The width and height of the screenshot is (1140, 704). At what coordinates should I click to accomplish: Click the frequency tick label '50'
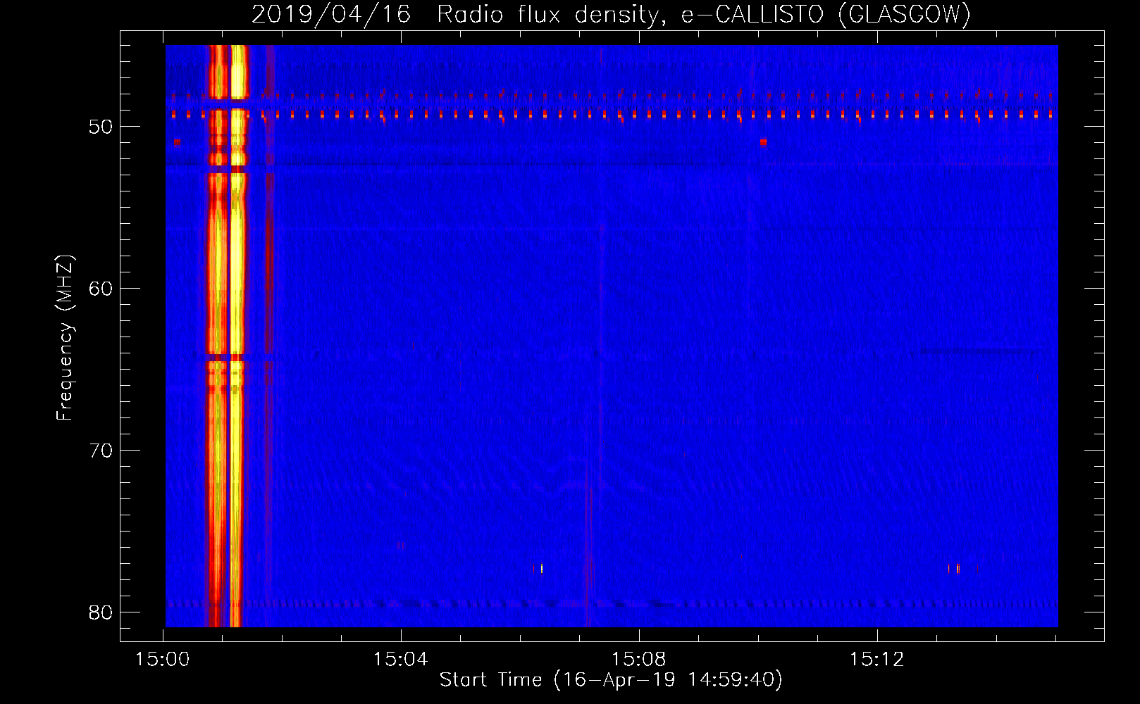101,127
